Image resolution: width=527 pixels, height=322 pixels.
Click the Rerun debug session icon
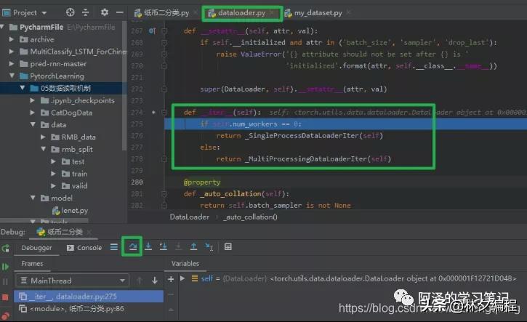pyautogui.click(x=7, y=248)
